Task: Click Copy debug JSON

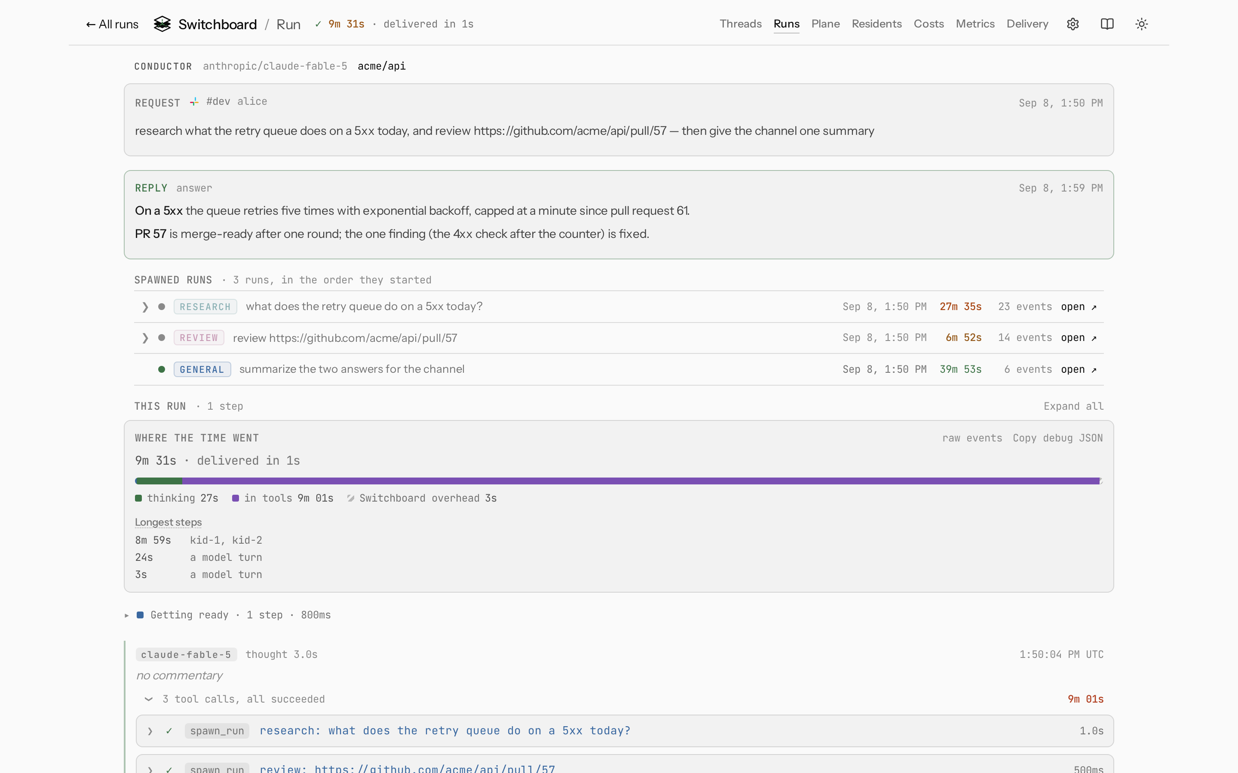Action: 1057,438
